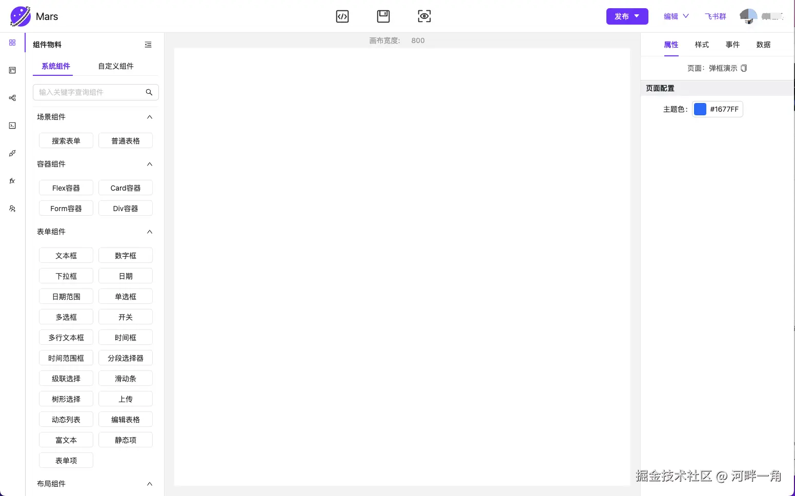
Task: Open the components grid sidebar icon
Action: pyautogui.click(x=12, y=43)
